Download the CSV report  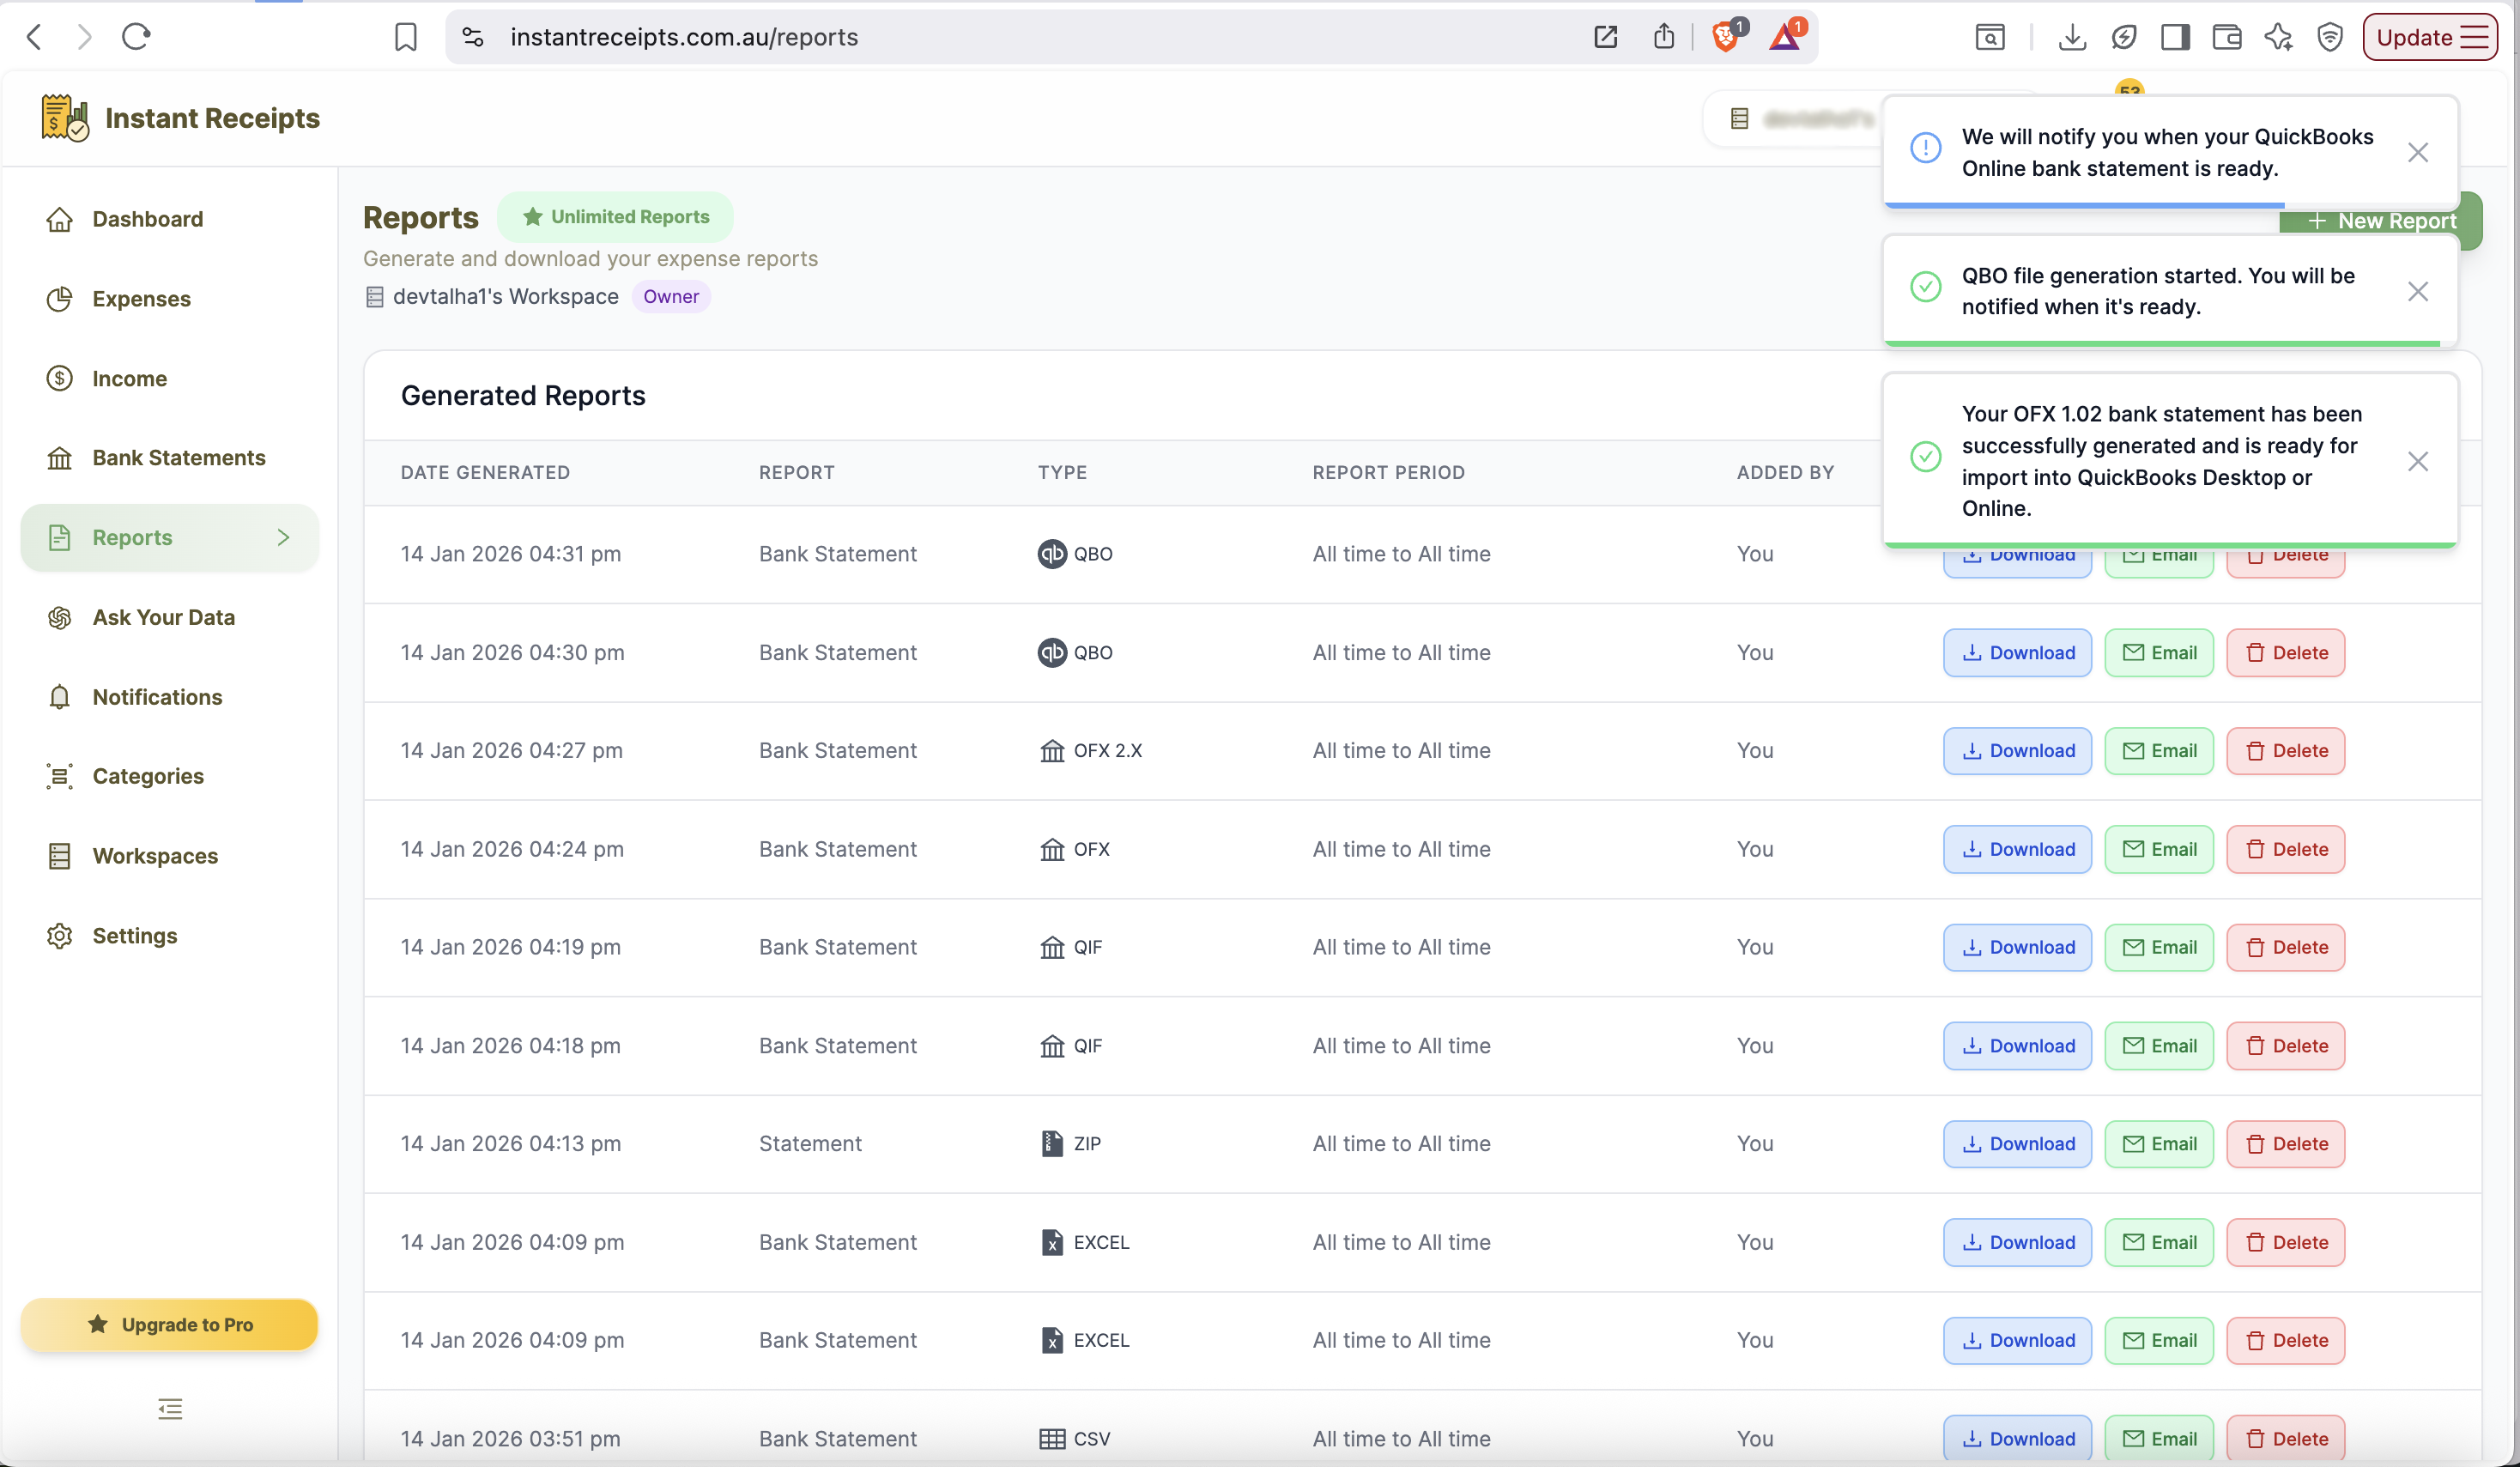(x=2018, y=1439)
